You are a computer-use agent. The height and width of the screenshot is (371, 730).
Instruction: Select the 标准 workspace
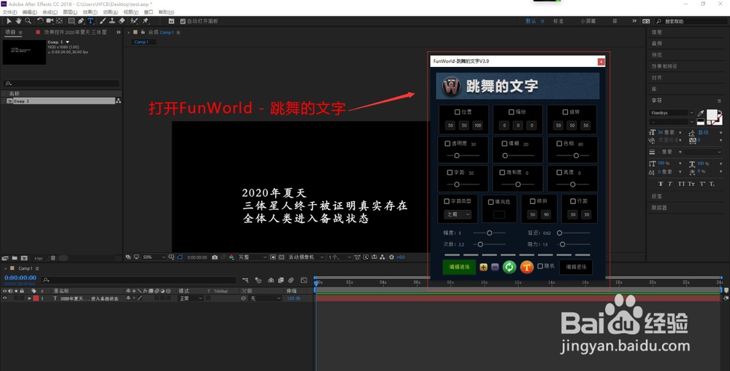click(558, 21)
